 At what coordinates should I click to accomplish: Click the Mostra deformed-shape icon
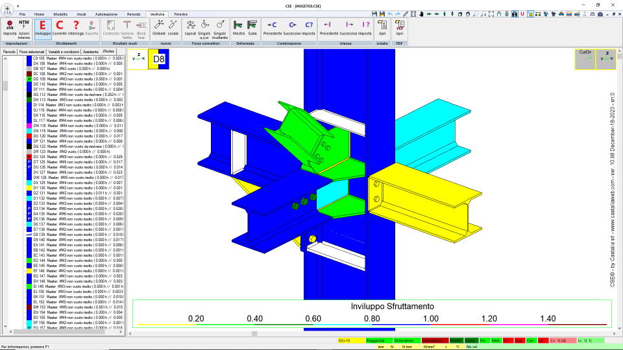[x=238, y=29]
